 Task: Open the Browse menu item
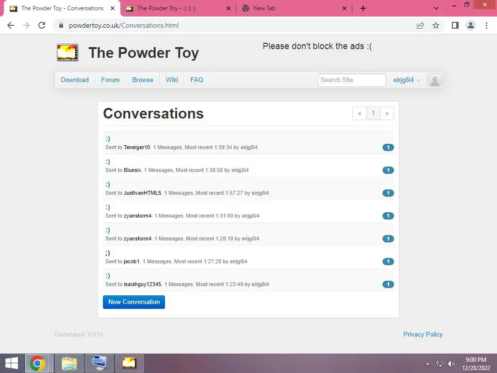coord(143,80)
